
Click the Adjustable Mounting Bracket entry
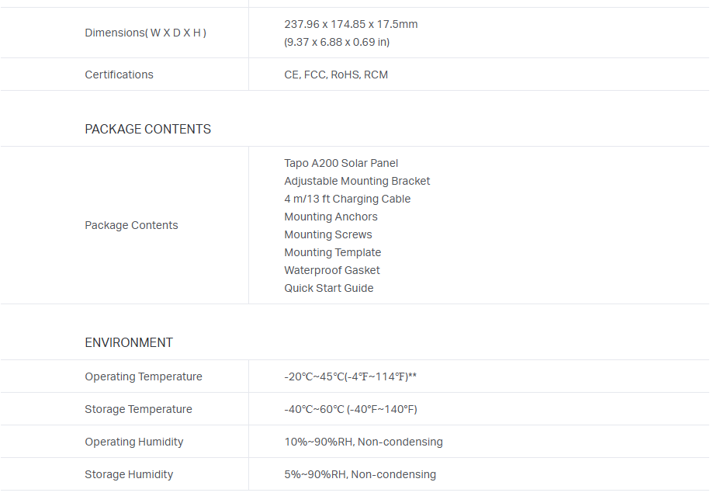coord(357,181)
